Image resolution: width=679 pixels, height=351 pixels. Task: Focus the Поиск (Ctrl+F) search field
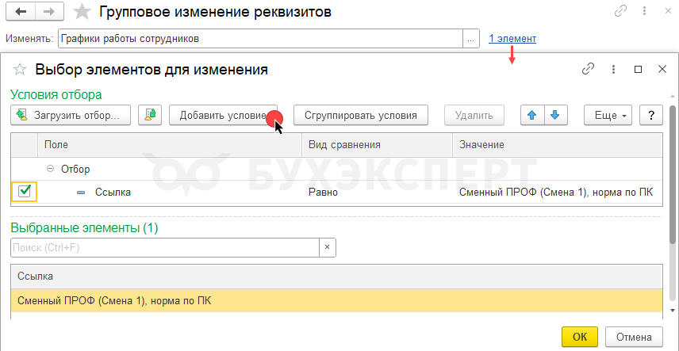pyautogui.click(x=165, y=247)
